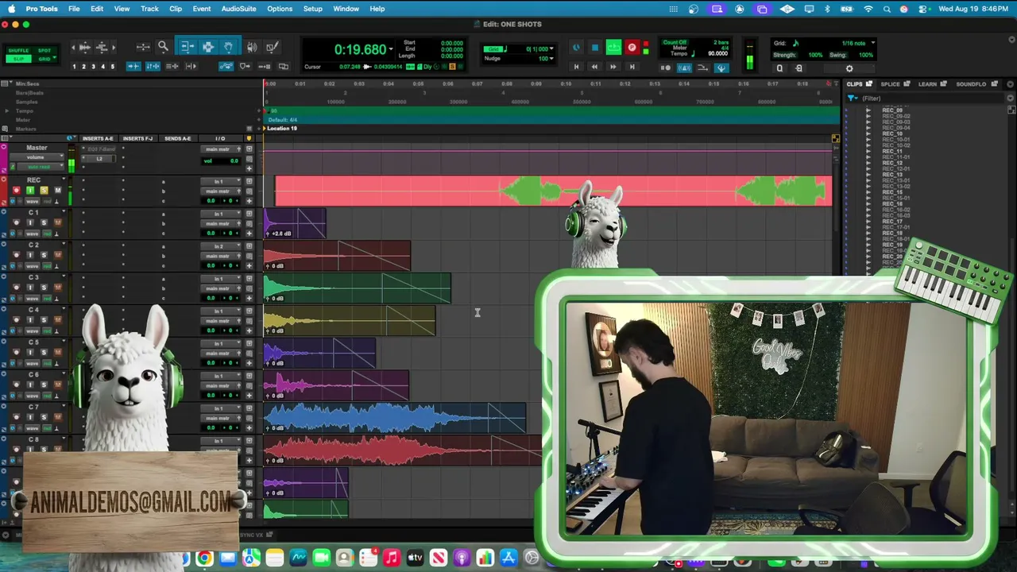Viewport: 1017px width, 572px height.
Task: Open the quantize settings gear
Action: (x=849, y=68)
